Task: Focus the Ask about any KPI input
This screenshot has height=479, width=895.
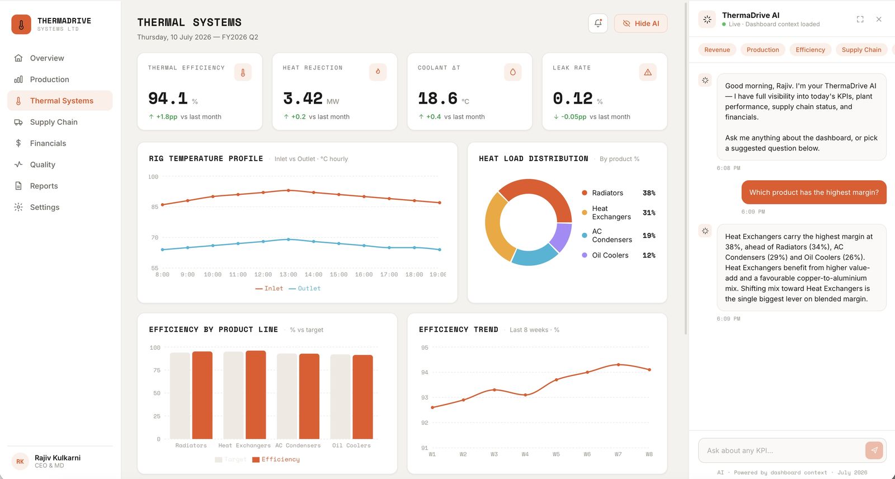Action: coord(783,450)
